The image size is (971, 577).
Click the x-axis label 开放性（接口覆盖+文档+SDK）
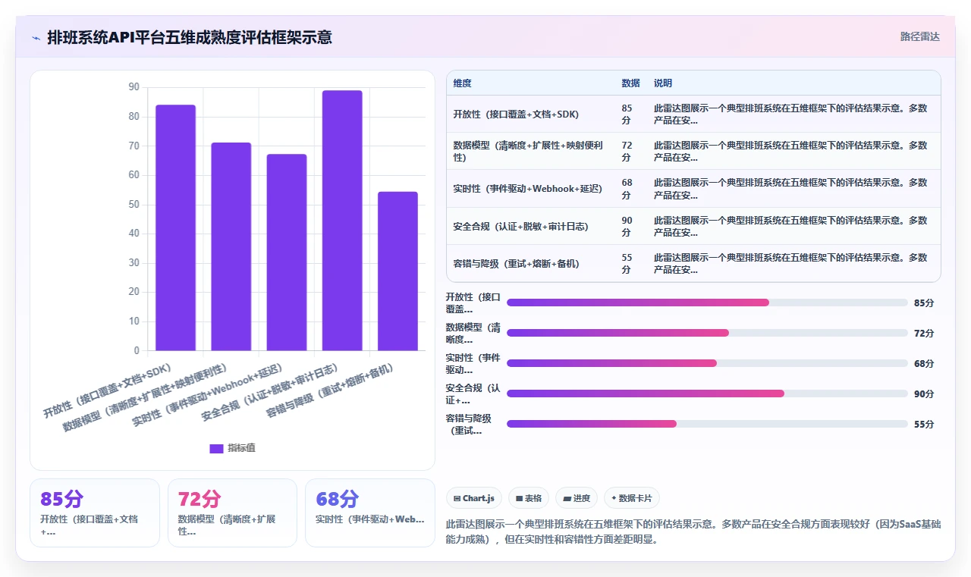coord(108,391)
